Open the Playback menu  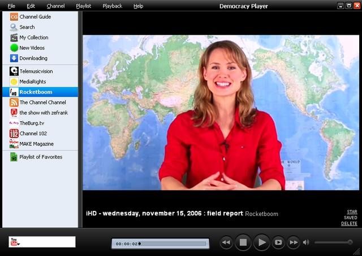(112, 6)
